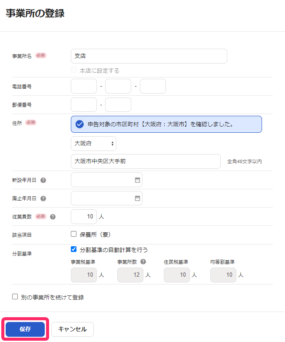Open the 大阪府 prefecture dropdown

coord(93,144)
